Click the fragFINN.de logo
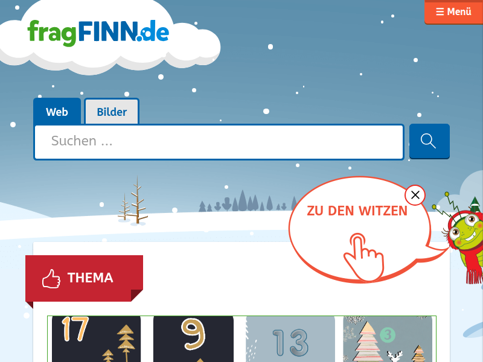 (x=98, y=33)
